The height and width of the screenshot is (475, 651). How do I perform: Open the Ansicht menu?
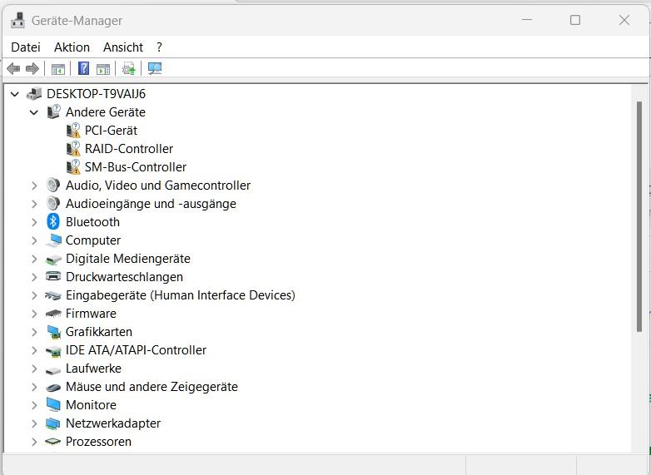point(123,47)
